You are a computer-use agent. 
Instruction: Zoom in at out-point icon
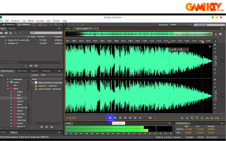click(212, 118)
